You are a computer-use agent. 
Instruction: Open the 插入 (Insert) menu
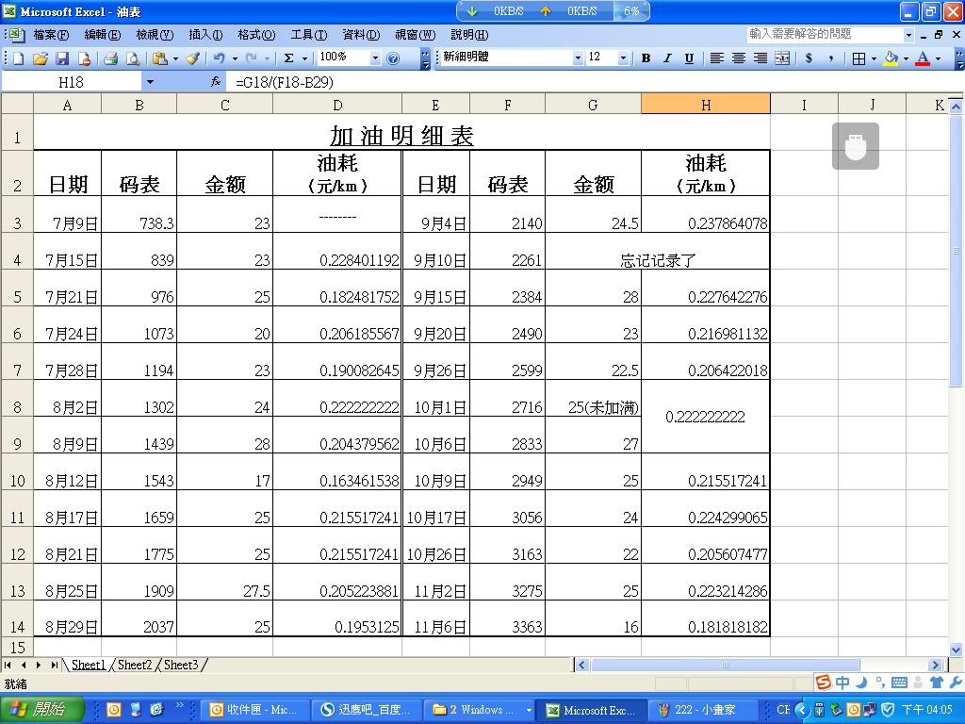(x=205, y=35)
